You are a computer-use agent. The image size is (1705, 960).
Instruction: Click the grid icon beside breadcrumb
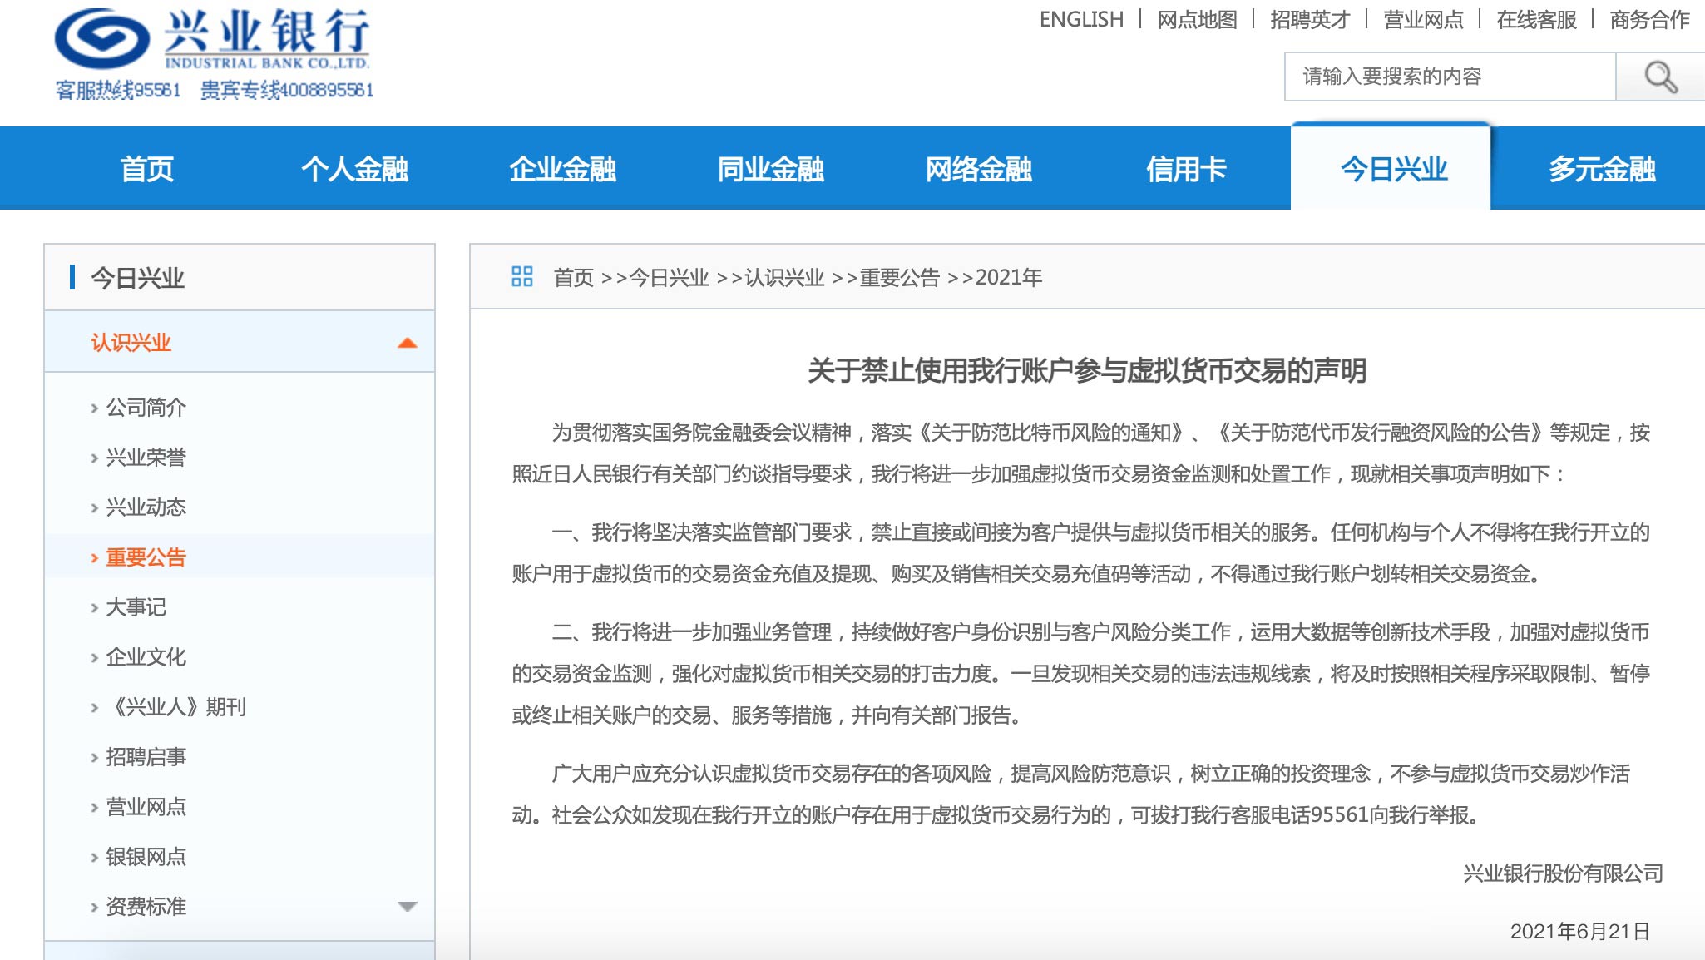click(x=522, y=276)
